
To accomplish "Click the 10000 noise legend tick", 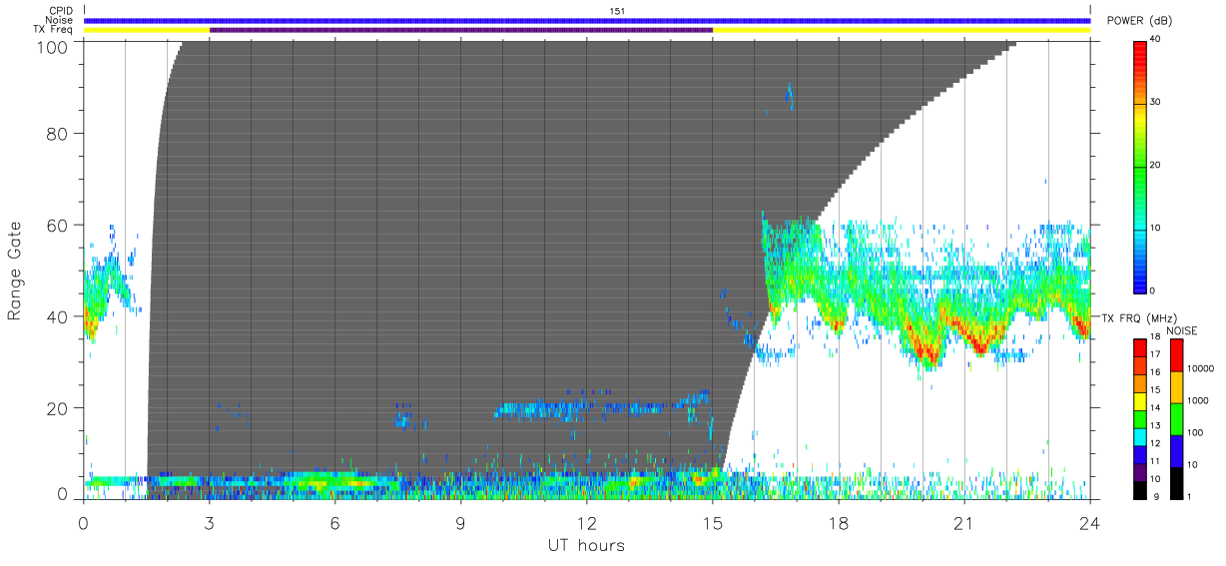I will (1199, 369).
